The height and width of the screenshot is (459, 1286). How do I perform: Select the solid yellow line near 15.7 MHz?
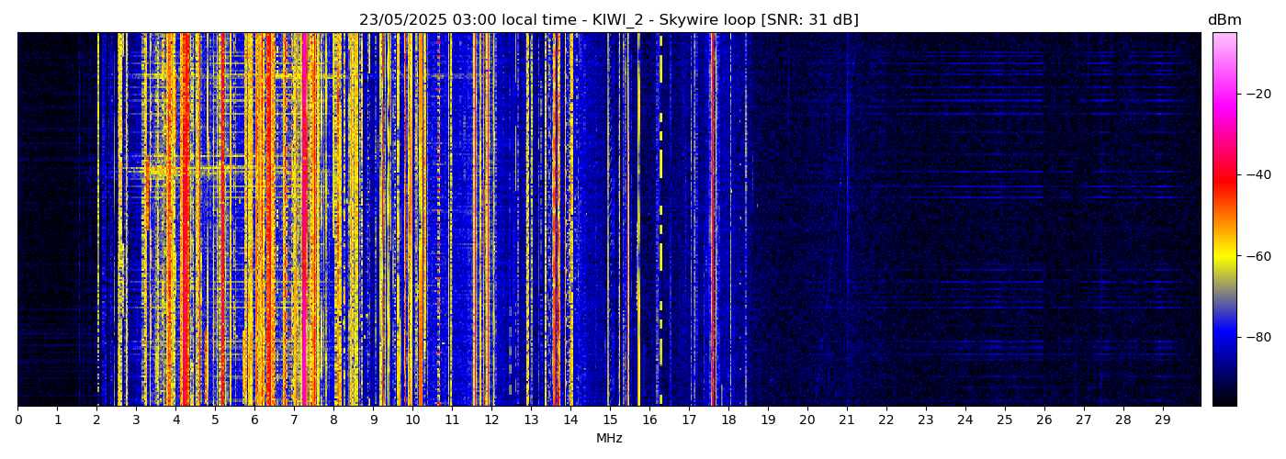(638, 220)
